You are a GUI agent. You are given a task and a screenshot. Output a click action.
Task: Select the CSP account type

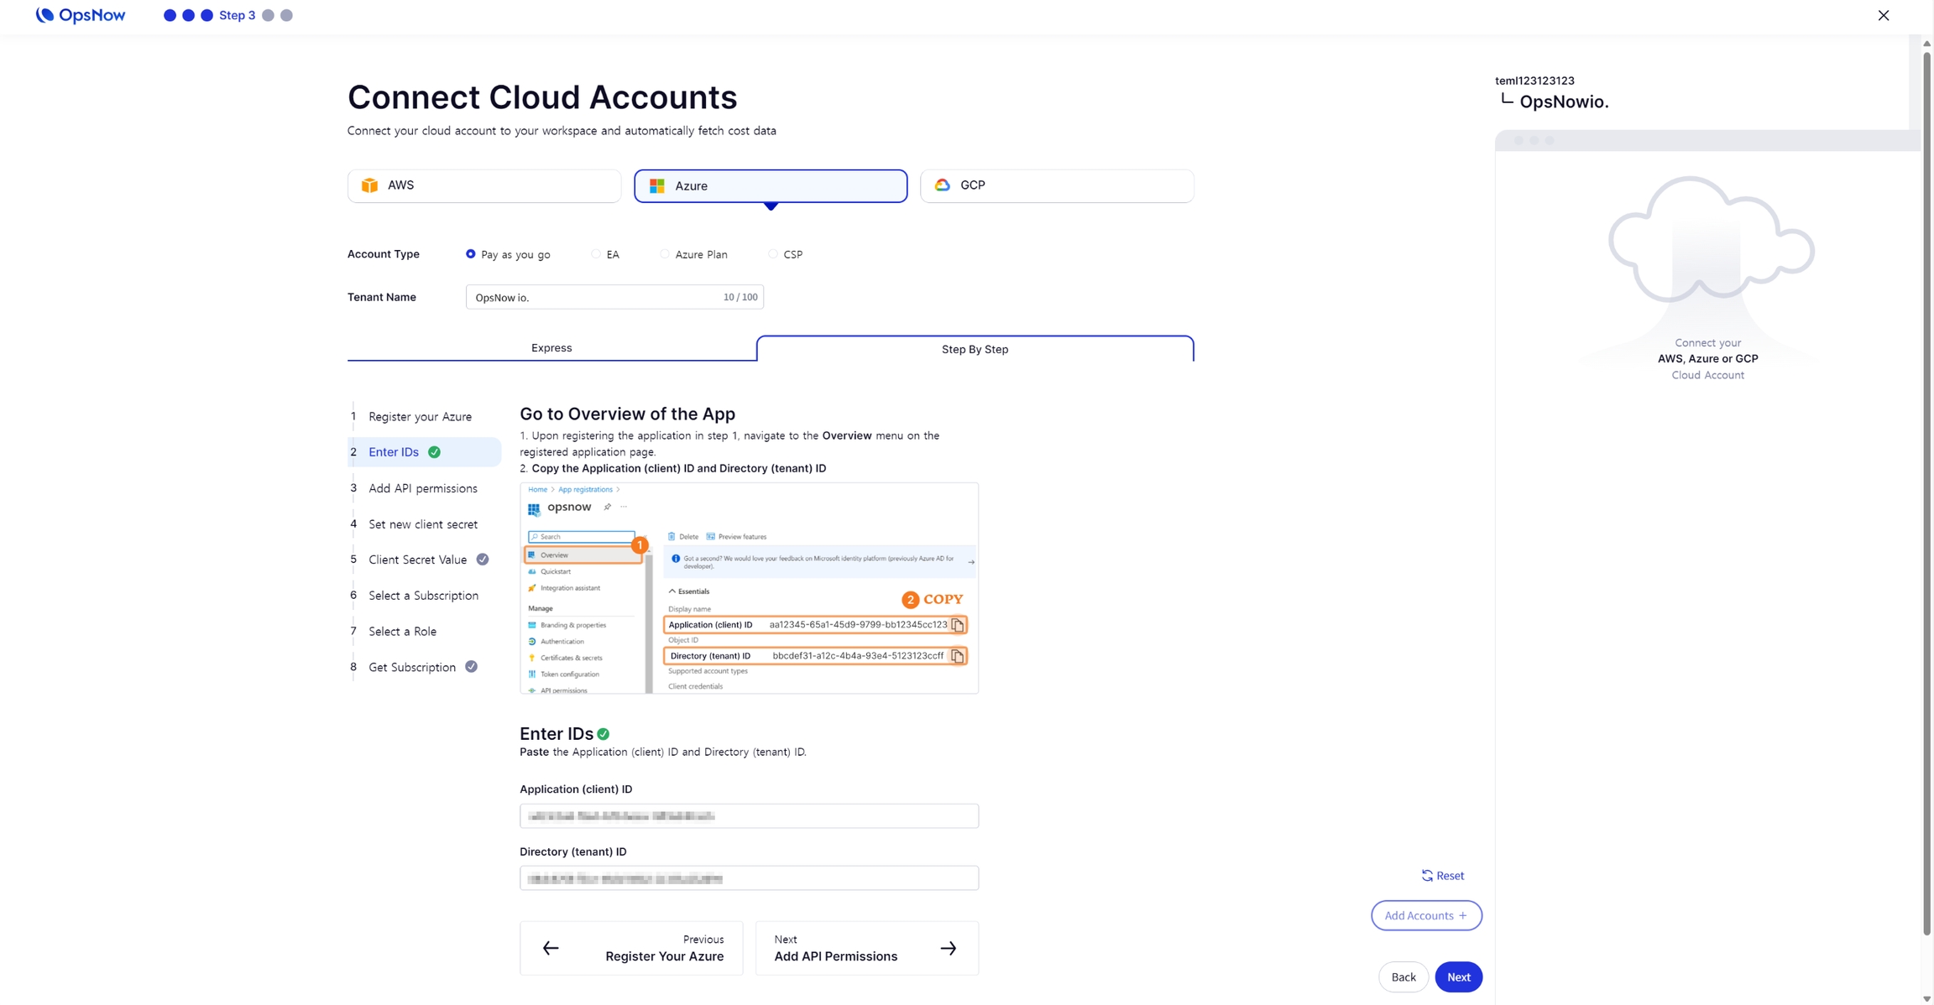pyautogui.click(x=773, y=254)
